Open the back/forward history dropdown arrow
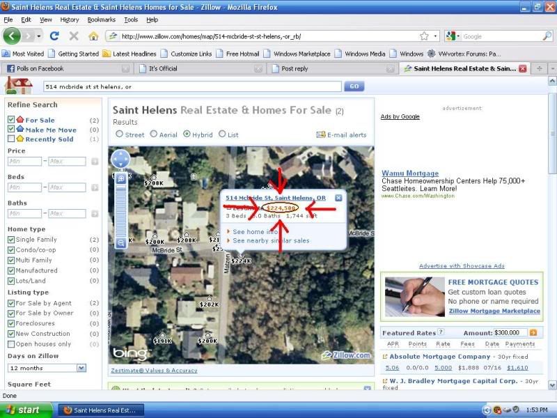This screenshot has height=418, width=557. (38, 36)
